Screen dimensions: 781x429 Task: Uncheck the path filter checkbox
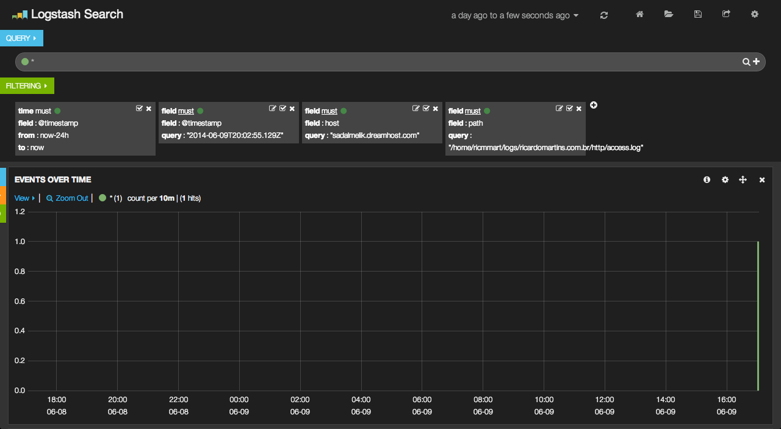569,107
